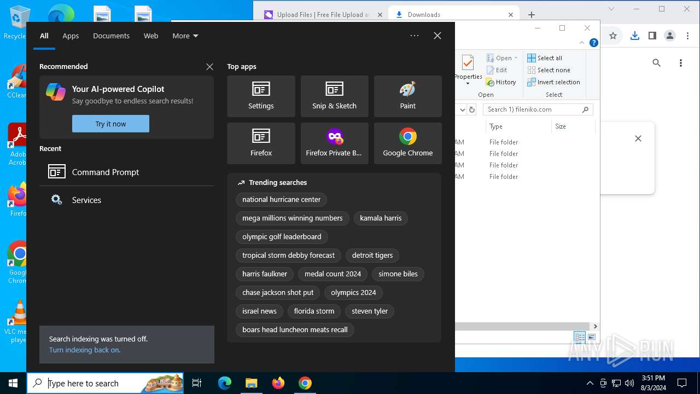The height and width of the screenshot is (394, 700).
Task: Open Chrome profile avatar
Action: (669, 36)
